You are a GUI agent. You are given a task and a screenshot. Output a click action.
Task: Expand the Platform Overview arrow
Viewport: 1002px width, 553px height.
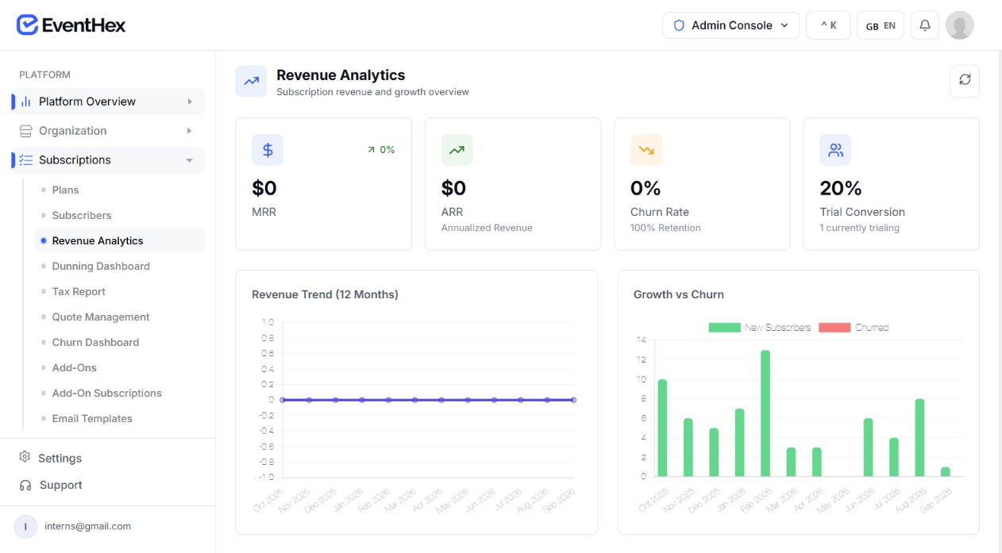tap(190, 102)
